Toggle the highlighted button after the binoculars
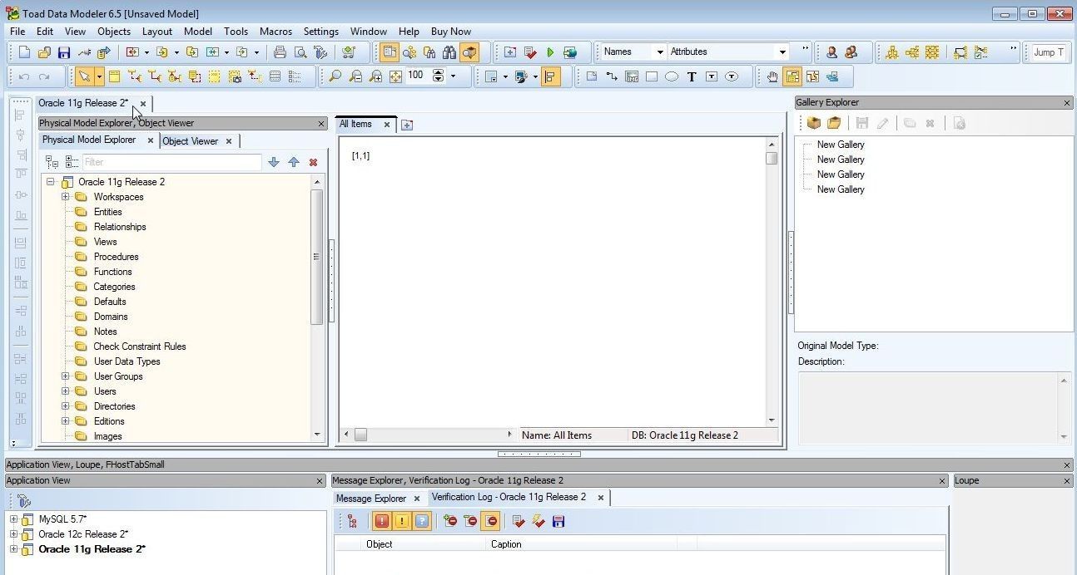The height and width of the screenshot is (575, 1077). point(469,52)
